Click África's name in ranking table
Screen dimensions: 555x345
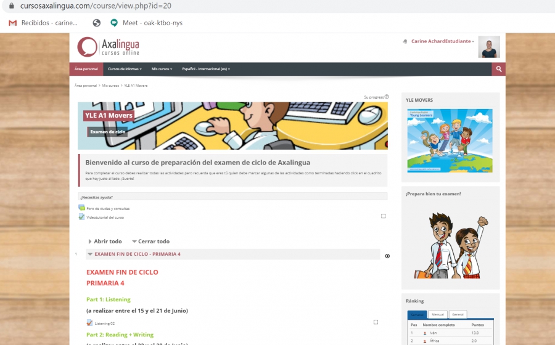(x=434, y=341)
